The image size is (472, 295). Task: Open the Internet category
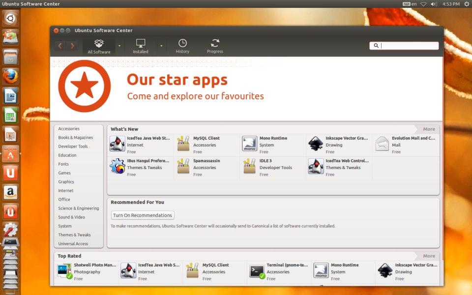coord(65,191)
